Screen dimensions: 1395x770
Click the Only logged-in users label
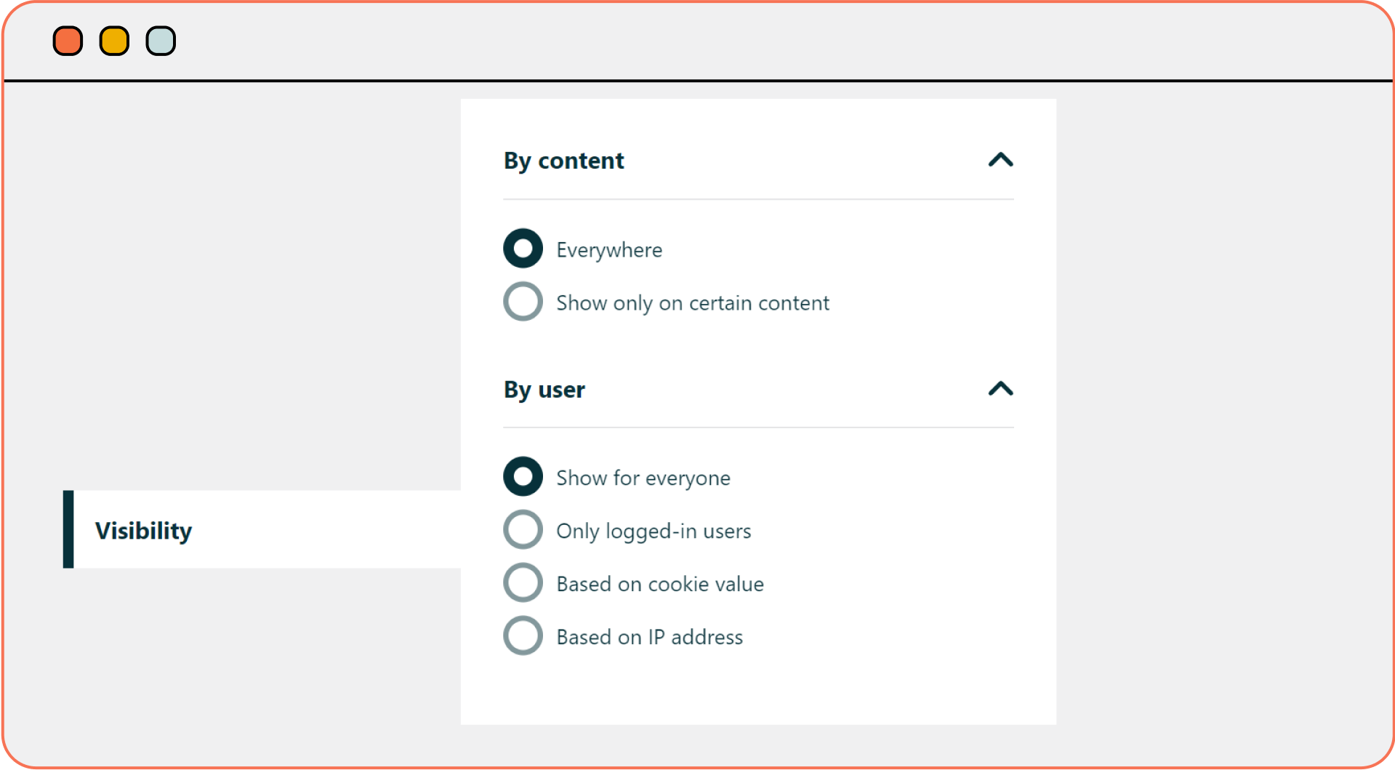[654, 532]
